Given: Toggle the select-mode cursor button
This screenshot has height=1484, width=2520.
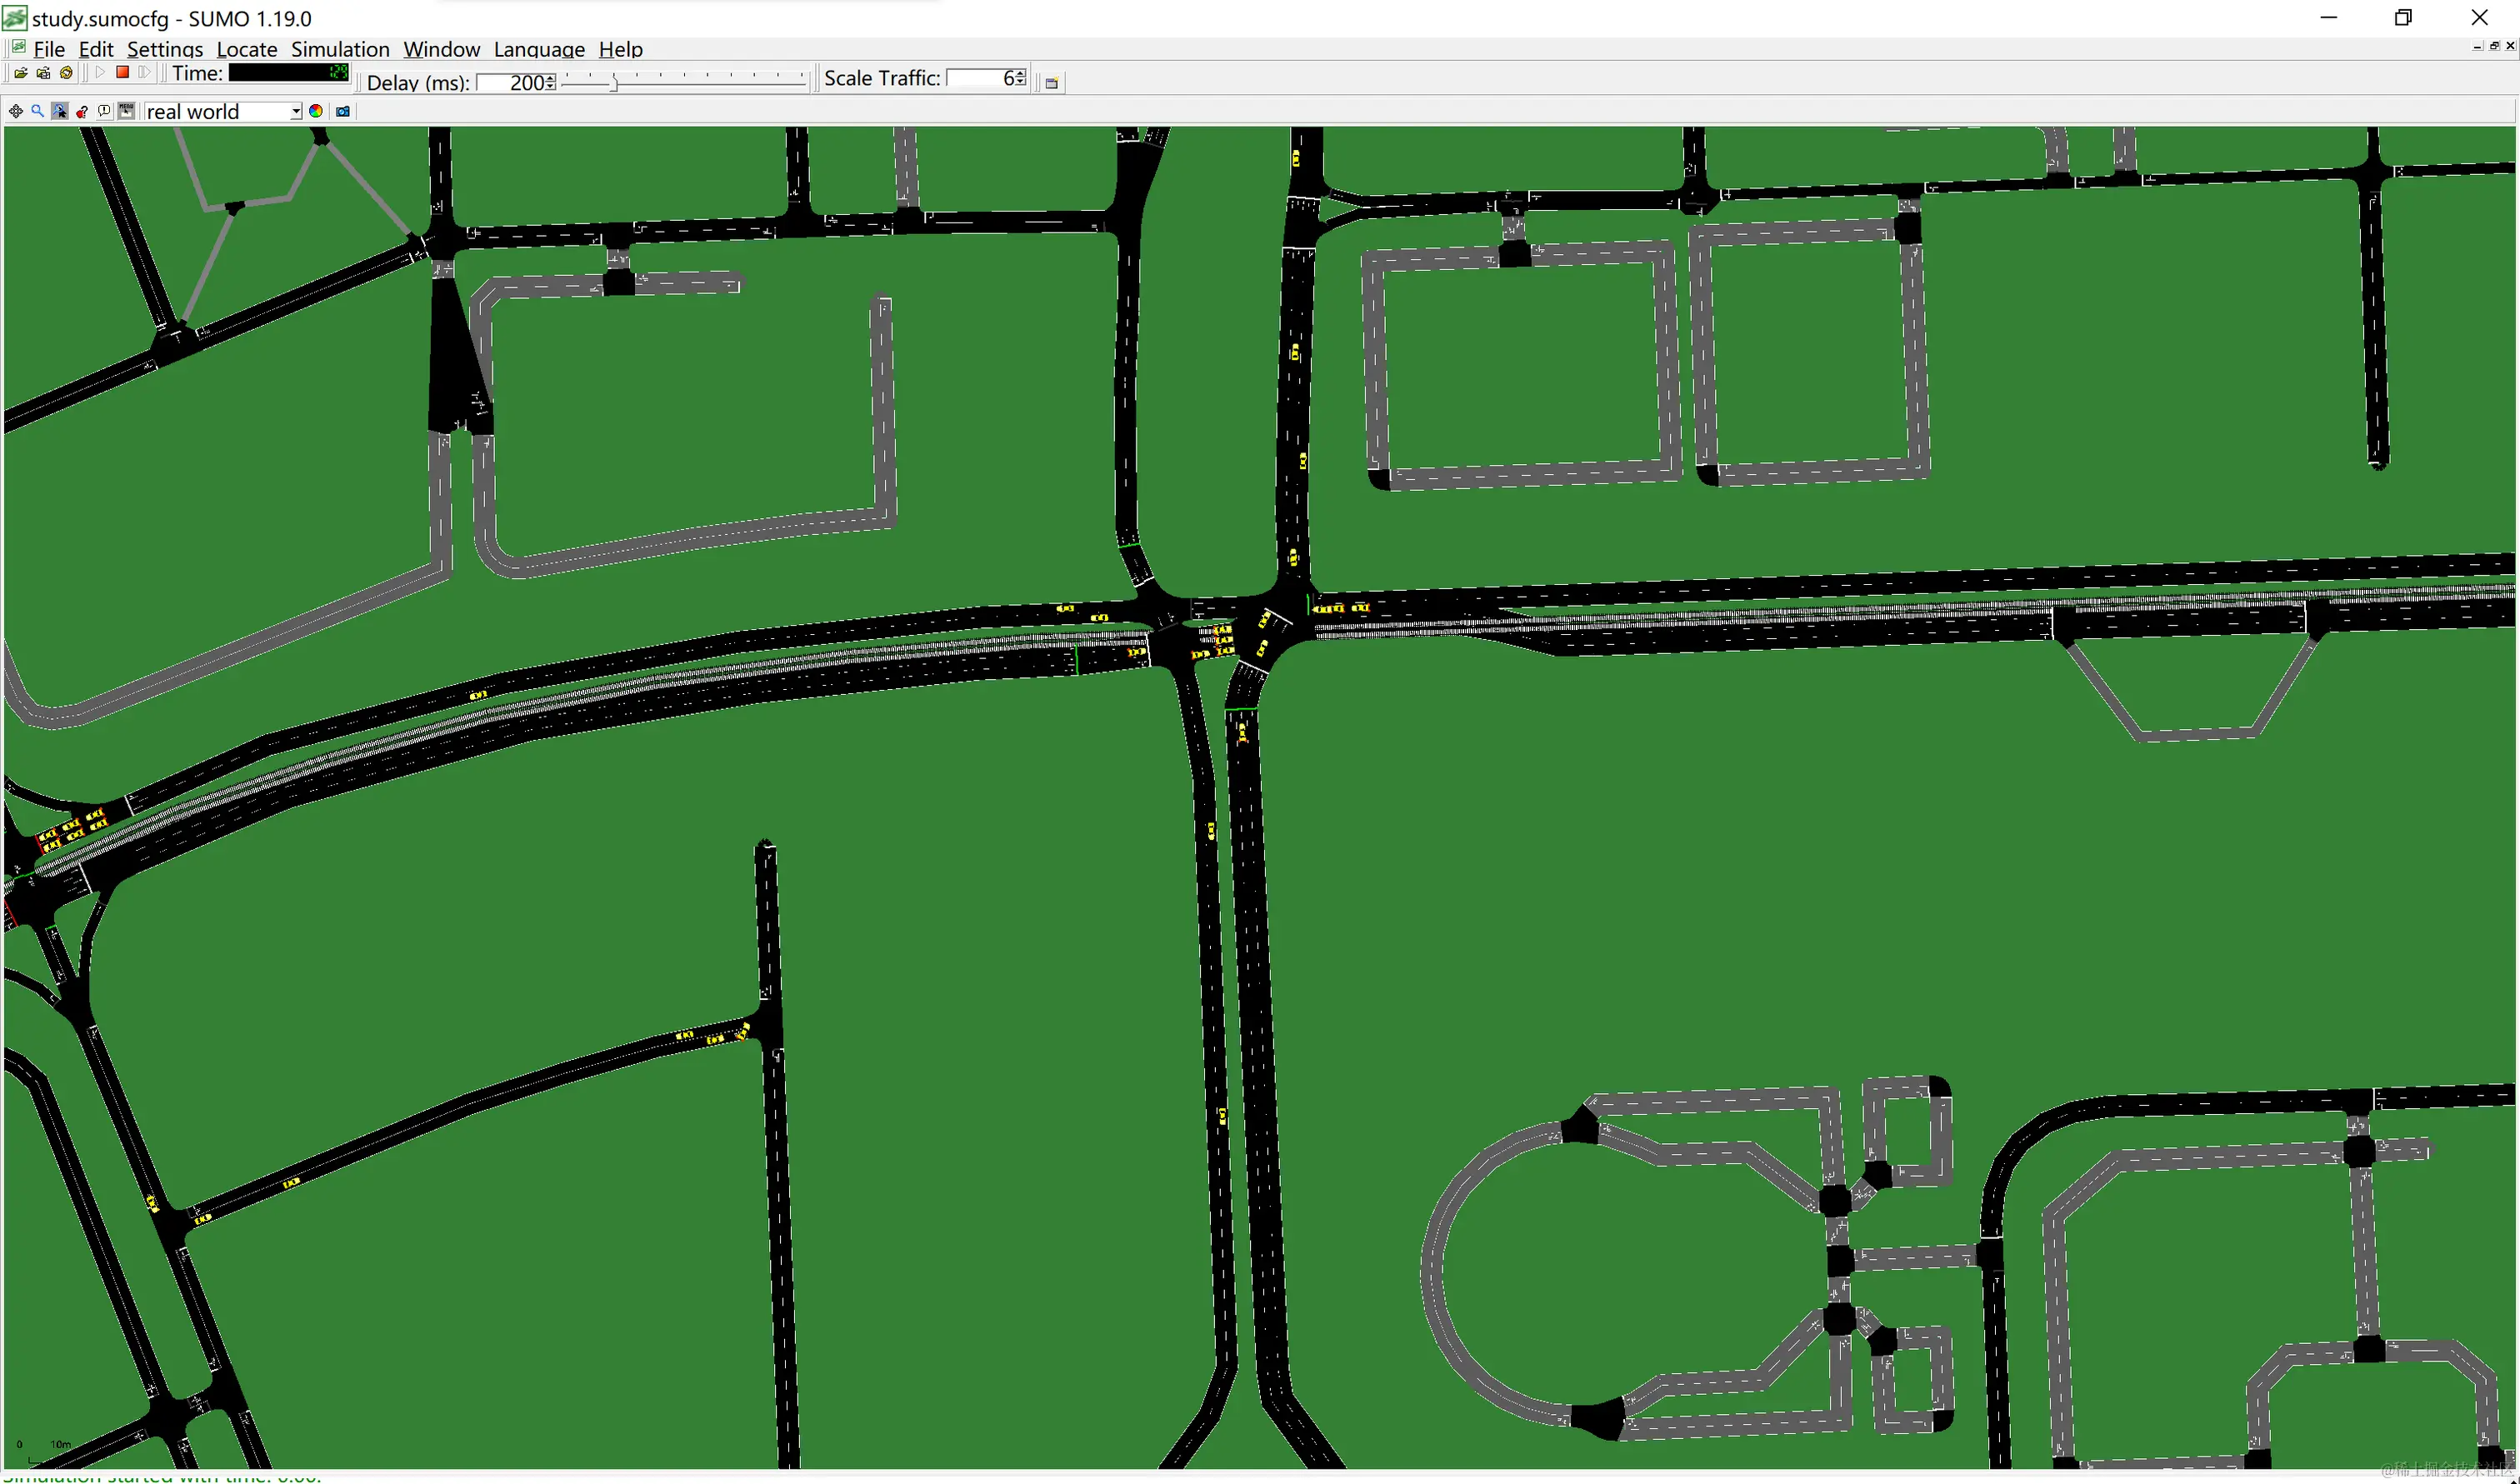Looking at the screenshot, I should point(60,111).
